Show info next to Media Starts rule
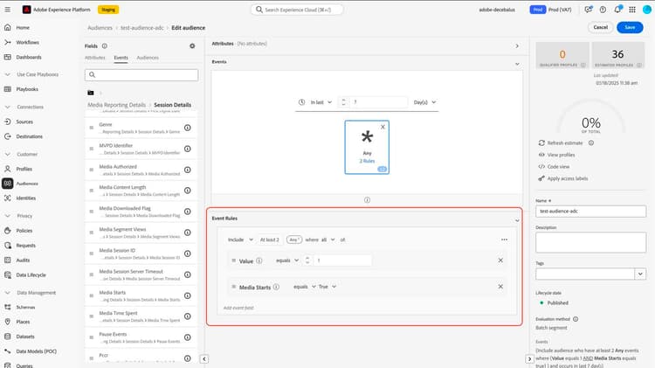Image resolution: width=655 pixels, height=368 pixels. (x=276, y=287)
